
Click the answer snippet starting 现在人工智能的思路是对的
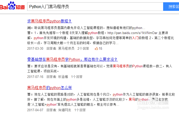tap(101, 99)
